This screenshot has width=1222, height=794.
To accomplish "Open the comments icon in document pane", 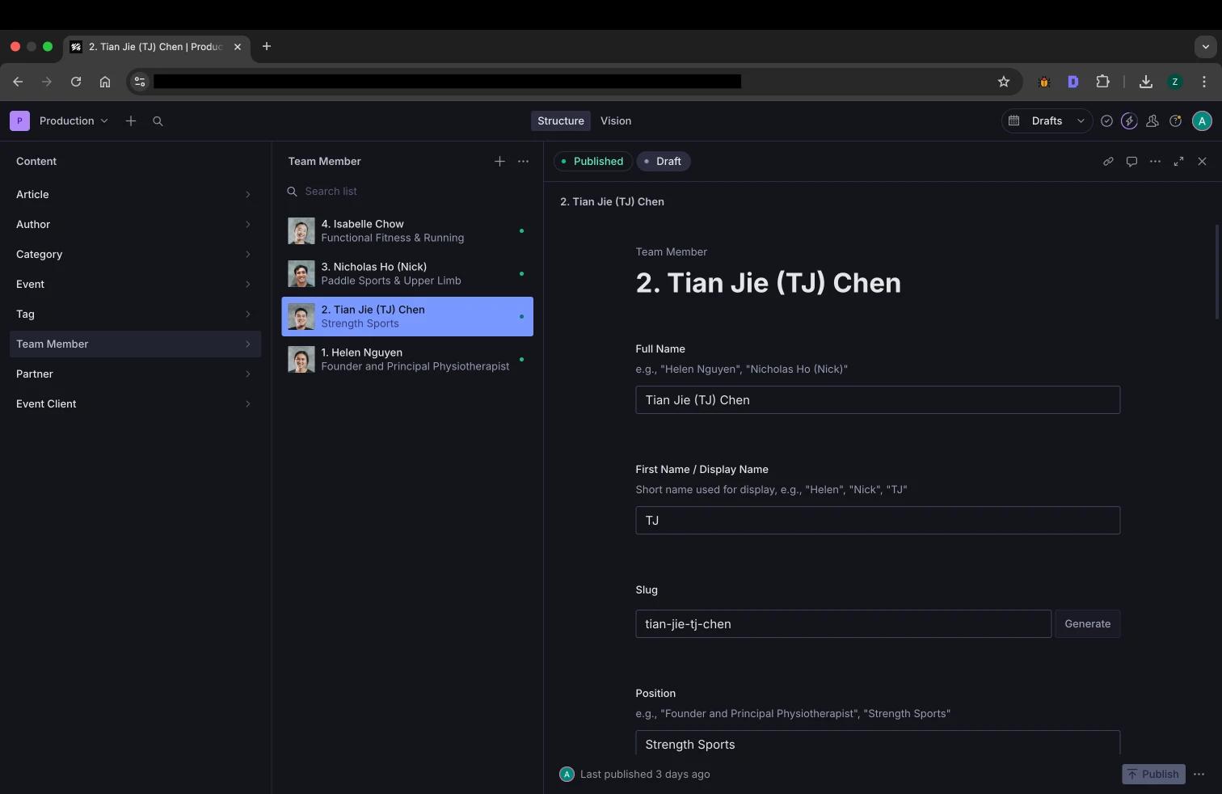I will [1131, 161].
